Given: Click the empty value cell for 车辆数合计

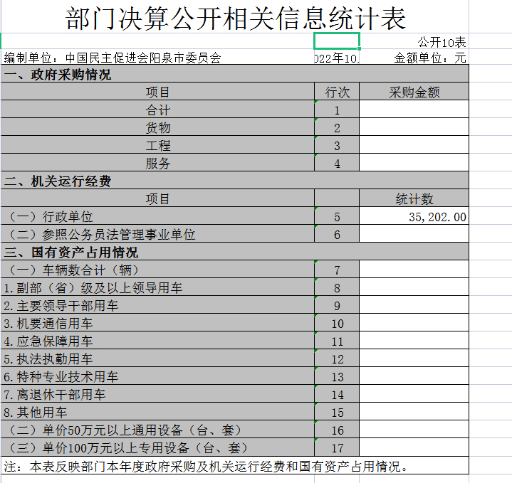Looking at the screenshot, I should (x=414, y=270).
